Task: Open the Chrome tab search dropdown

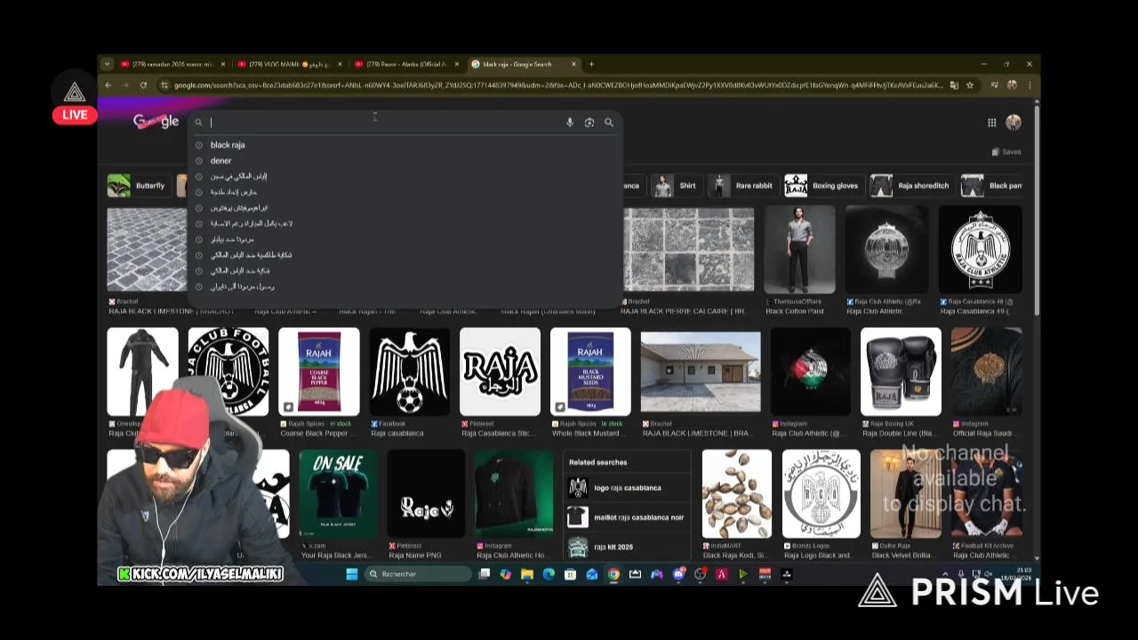Action: 107,64
